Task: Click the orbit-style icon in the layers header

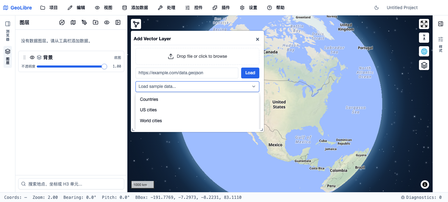Action: pos(62,22)
